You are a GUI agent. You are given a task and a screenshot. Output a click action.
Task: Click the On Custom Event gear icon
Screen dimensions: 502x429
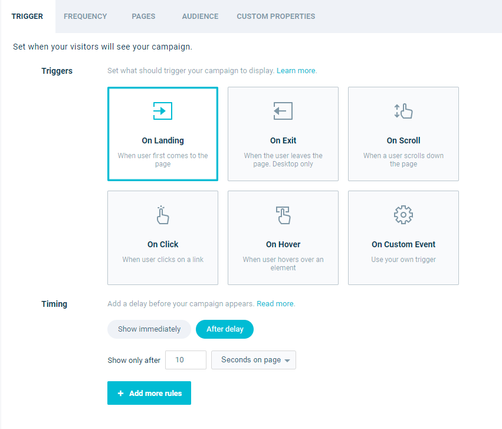point(403,215)
